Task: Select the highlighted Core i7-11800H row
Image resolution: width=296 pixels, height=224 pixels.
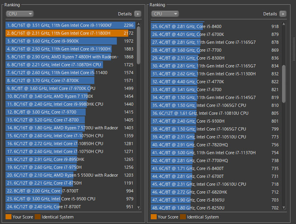Action: (x=70, y=33)
